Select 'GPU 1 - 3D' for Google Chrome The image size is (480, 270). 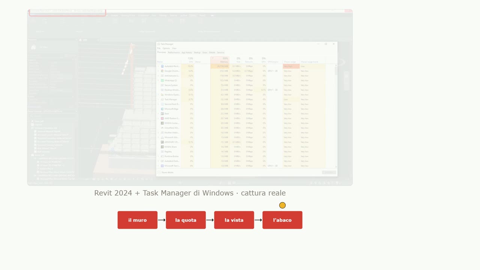click(x=273, y=71)
